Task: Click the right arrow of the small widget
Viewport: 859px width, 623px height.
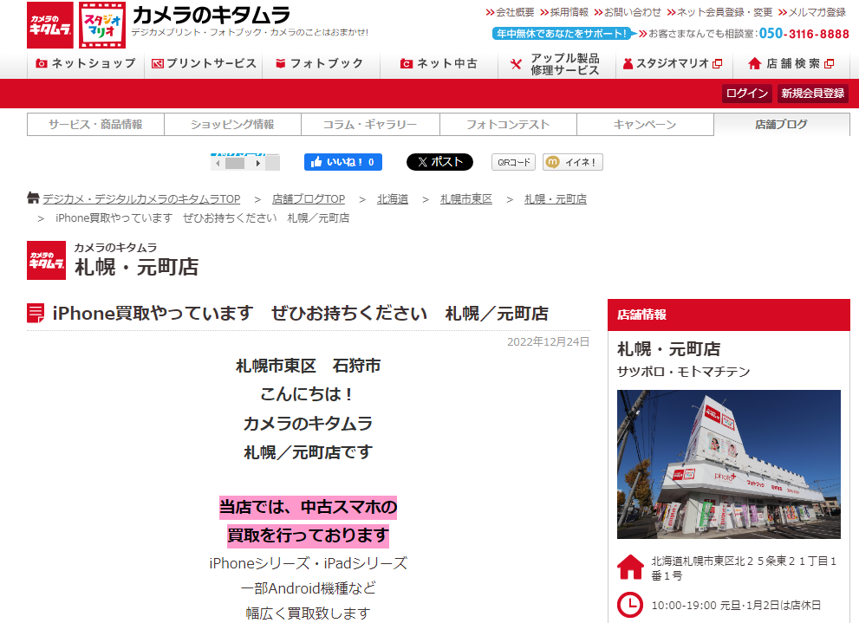Action: (258, 163)
